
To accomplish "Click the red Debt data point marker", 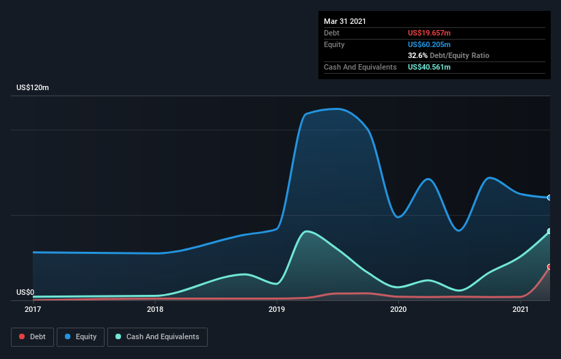I will click(549, 267).
